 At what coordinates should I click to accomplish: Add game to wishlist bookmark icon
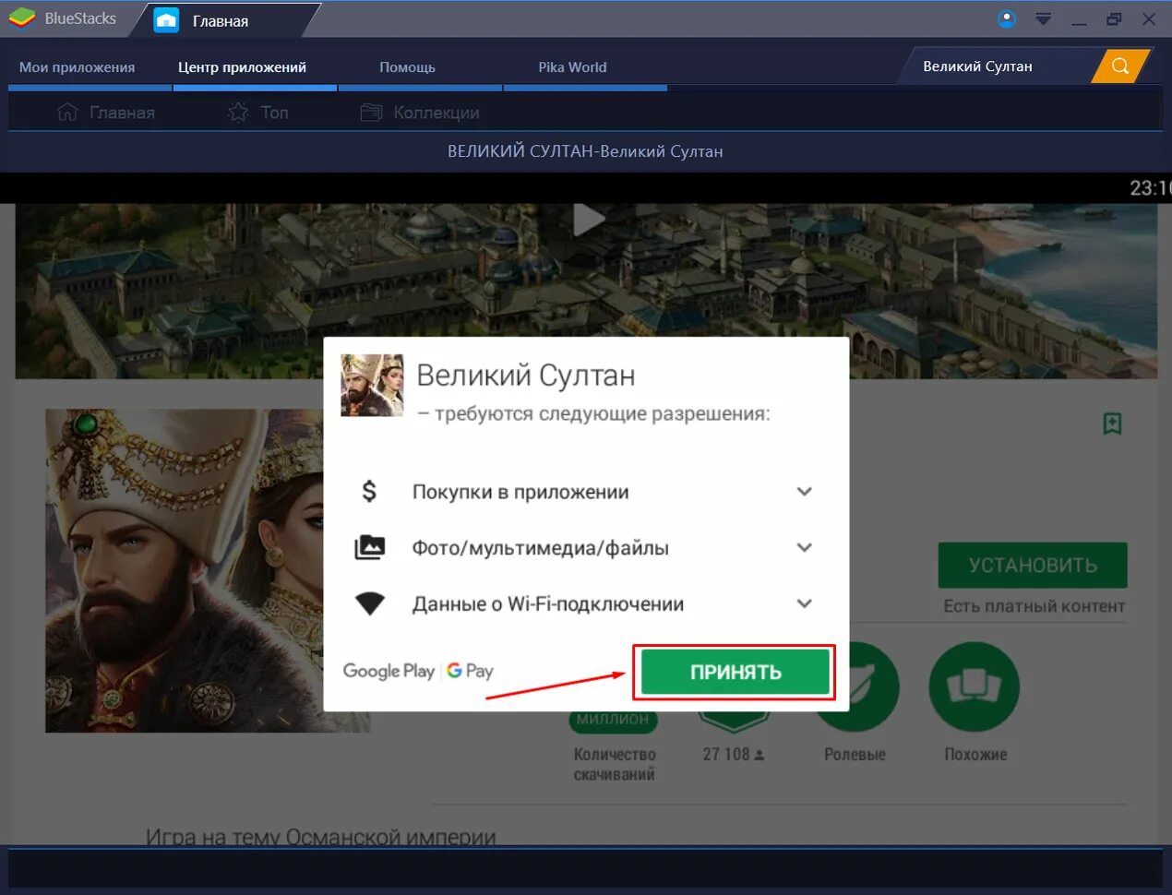[x=1112, y=424]
